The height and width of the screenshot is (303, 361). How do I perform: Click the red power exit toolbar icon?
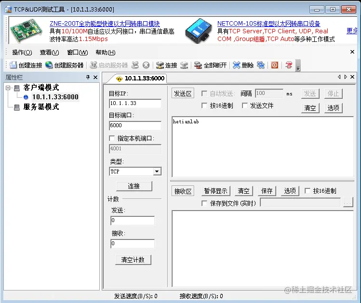(274, 65)
